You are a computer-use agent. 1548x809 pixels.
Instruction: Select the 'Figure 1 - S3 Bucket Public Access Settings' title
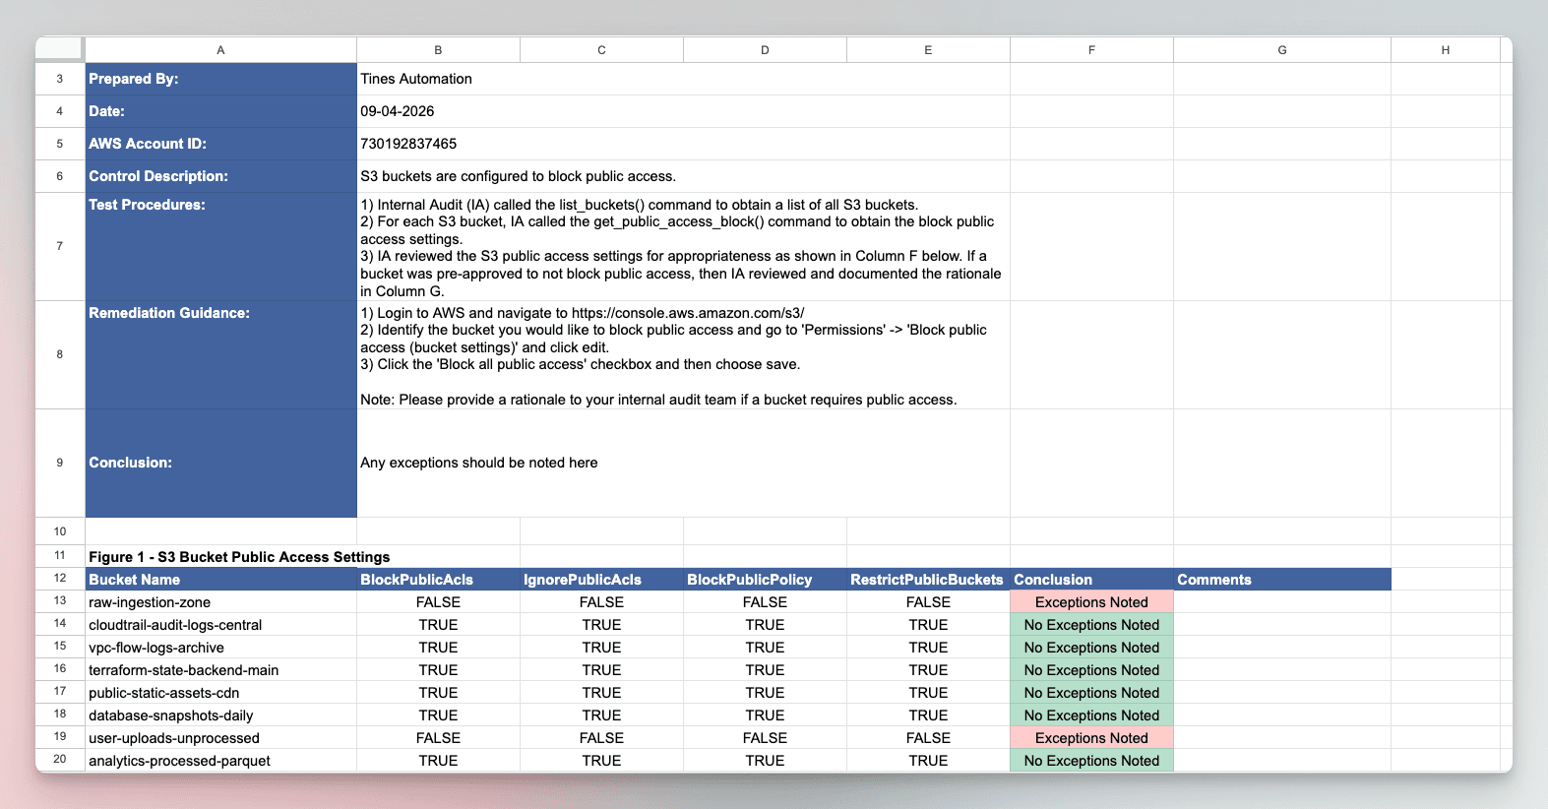tap(239, 557)
